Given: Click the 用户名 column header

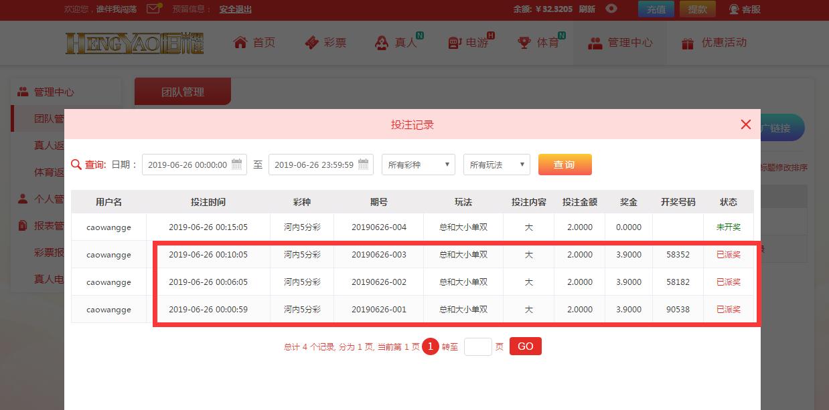Looking at the screenshot, I should click(108, 202).
